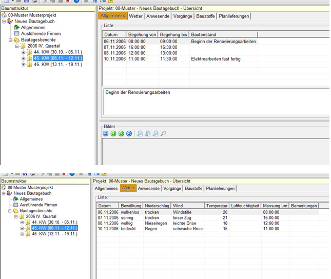Click the first document icon after the Bilder separator

click(140, 133)
